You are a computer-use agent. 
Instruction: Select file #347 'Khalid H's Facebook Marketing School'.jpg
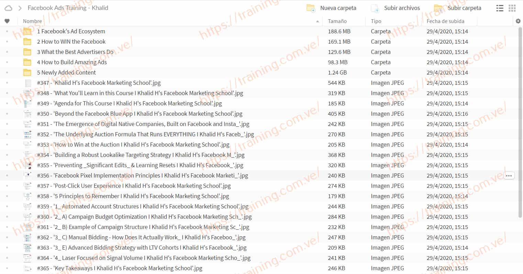coord(99,83)
